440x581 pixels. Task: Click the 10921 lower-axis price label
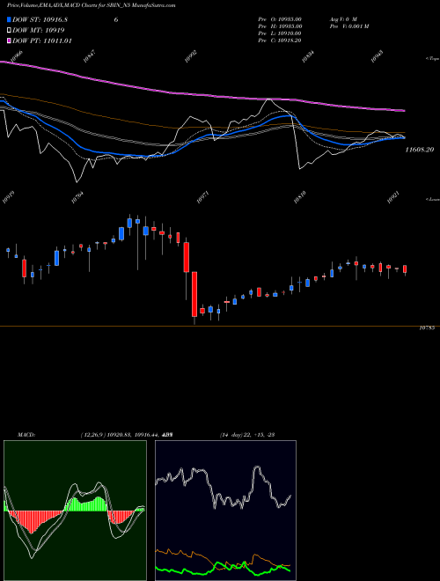click(393, 197)
